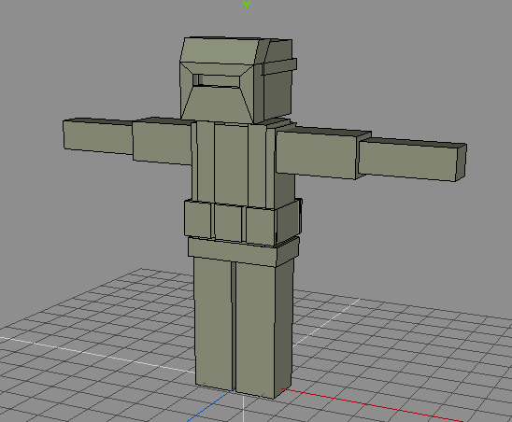
Task: Click the blue Z axis line
Action: tap(210, 405)
